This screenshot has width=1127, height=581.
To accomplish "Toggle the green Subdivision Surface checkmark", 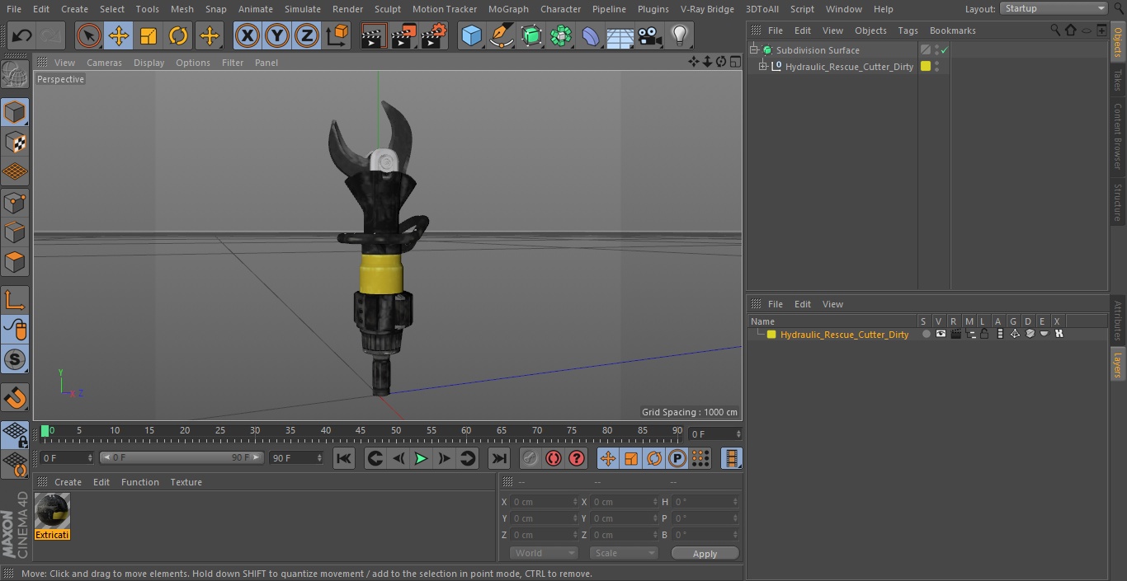I will click(x=945, y=50).
